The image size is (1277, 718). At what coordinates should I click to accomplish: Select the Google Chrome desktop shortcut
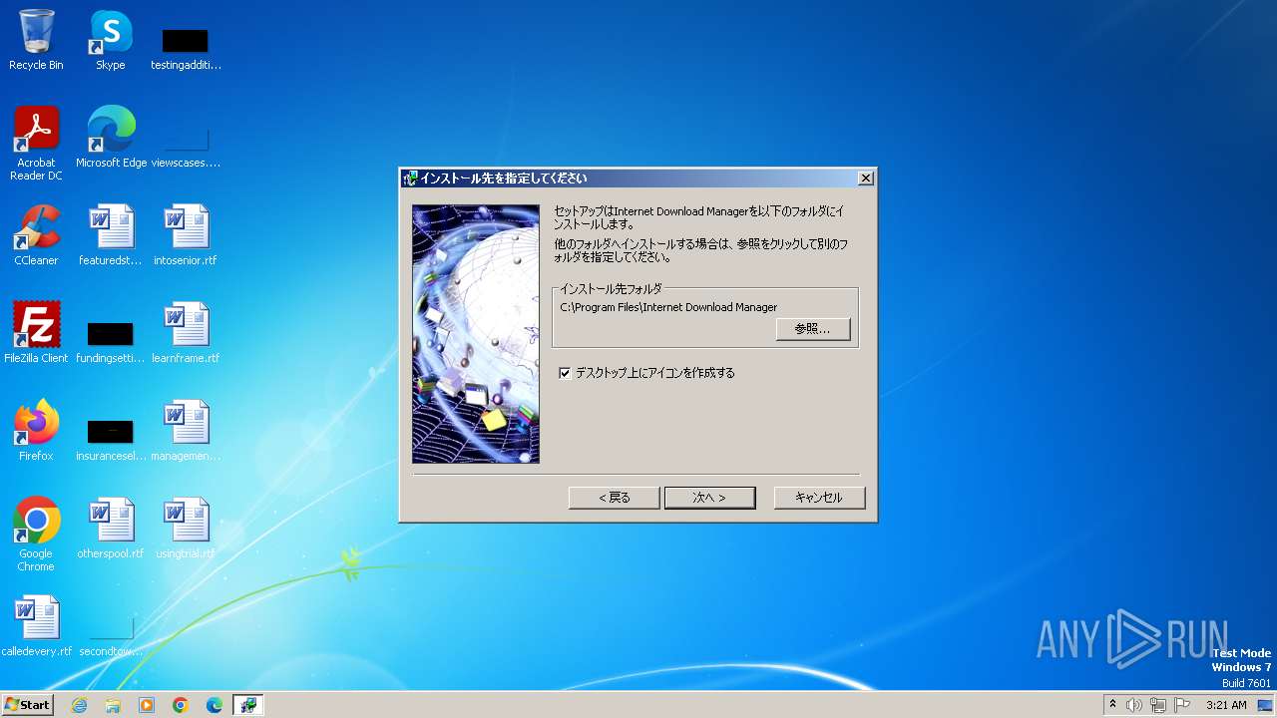[x=37, y=535]
